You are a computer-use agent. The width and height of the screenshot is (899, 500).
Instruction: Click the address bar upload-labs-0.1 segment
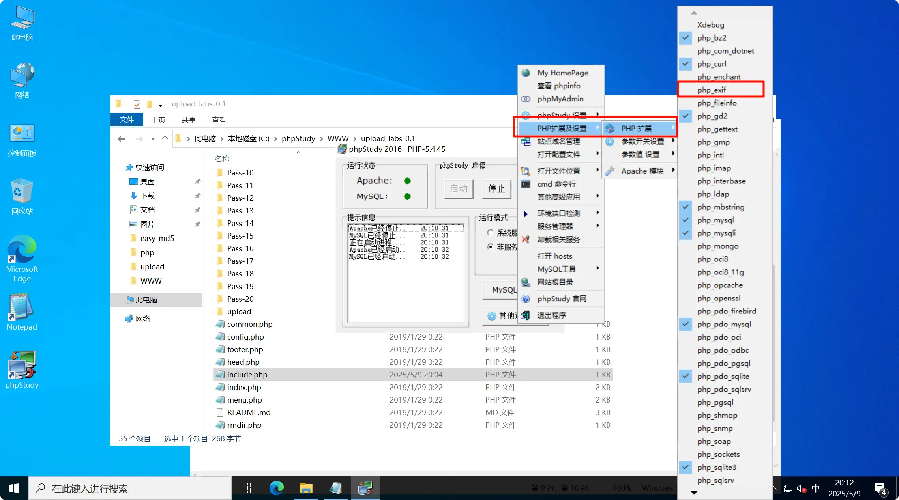tap(388, 138)
